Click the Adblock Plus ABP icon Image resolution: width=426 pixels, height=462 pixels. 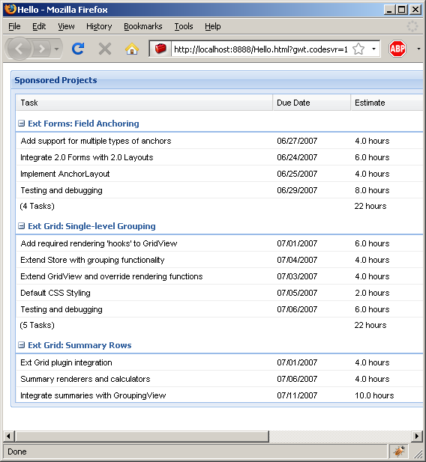point(397,49)
